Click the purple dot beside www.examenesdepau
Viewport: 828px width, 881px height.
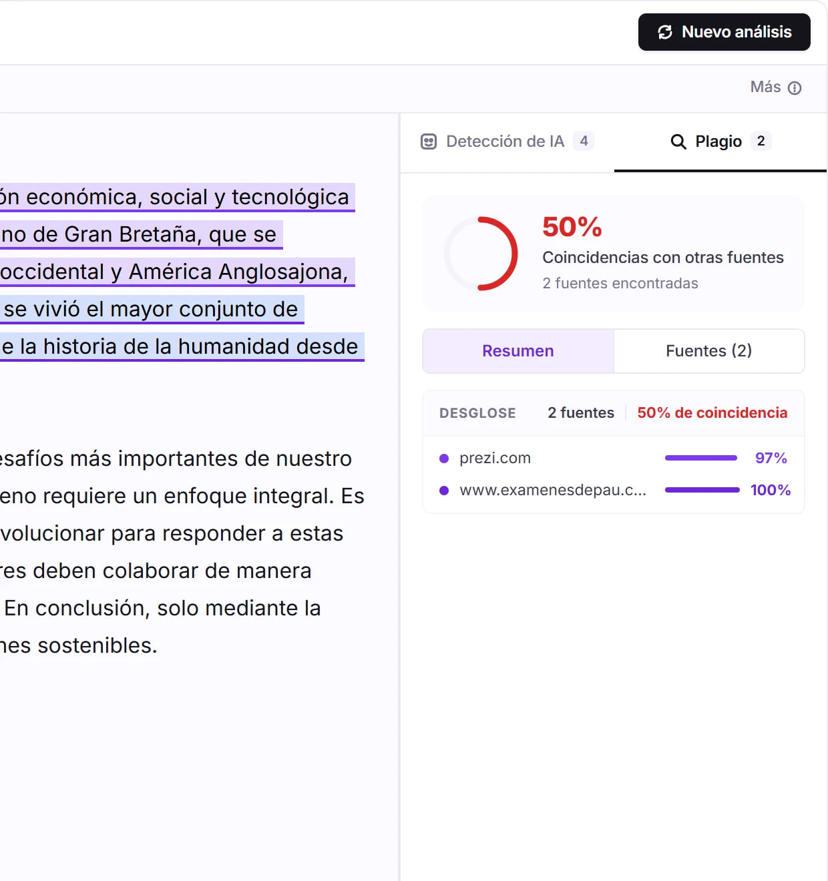444,491
